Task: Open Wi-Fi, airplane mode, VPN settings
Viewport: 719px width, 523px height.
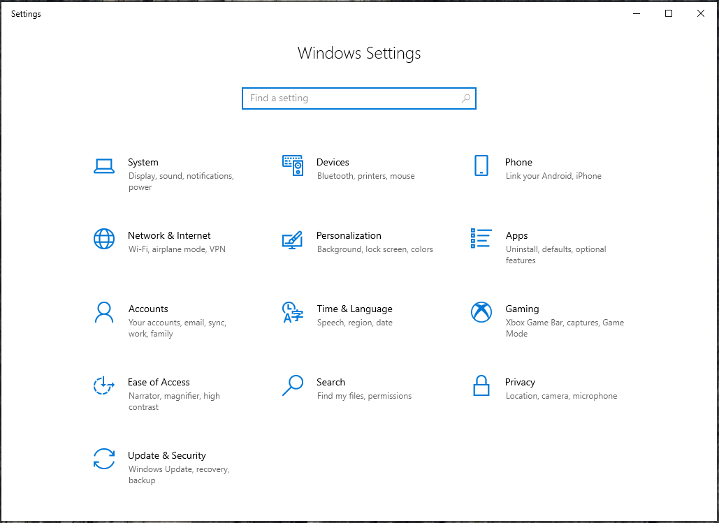Action: coord(178,249)
